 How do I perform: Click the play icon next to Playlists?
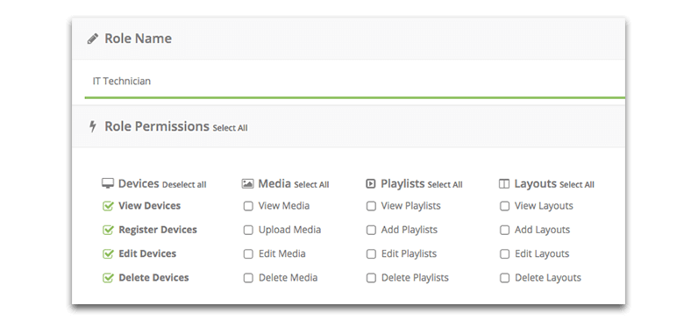[x=370, y=184]
